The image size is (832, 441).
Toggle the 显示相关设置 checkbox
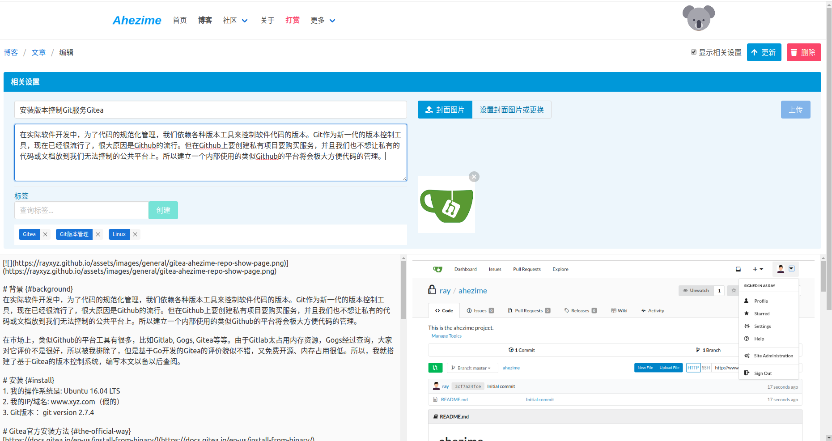pos(694,52)
